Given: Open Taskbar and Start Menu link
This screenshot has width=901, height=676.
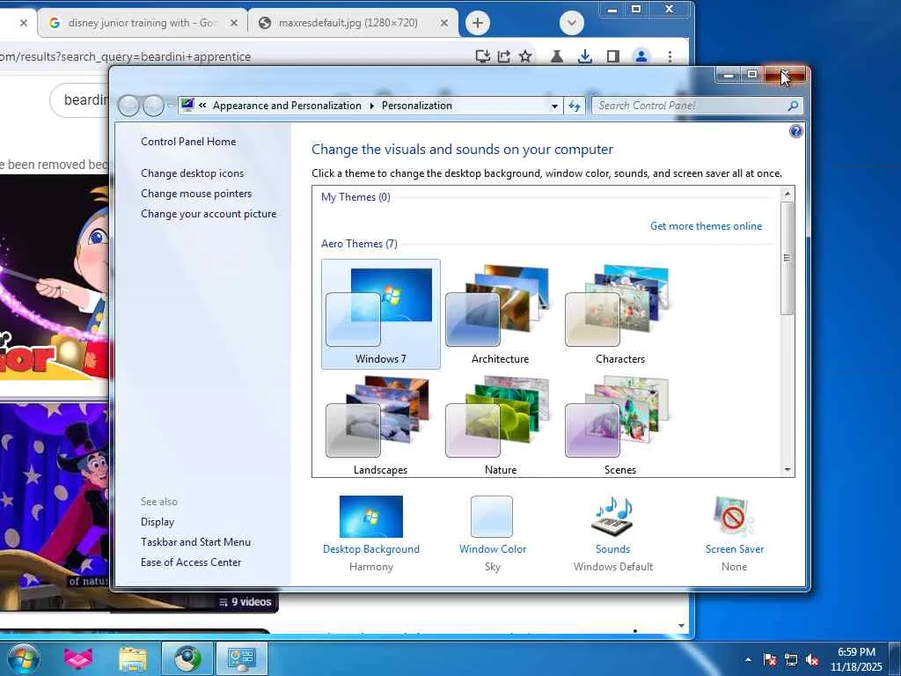Looking at the screenshot, I should tap(195, 541).
